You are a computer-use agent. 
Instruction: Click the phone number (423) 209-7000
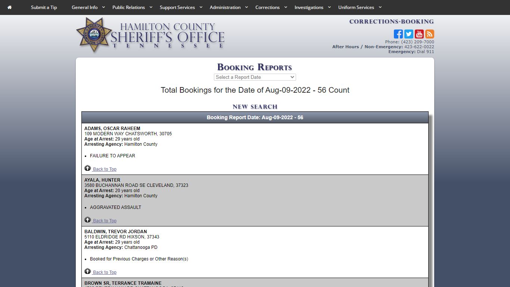coord(417,42)
